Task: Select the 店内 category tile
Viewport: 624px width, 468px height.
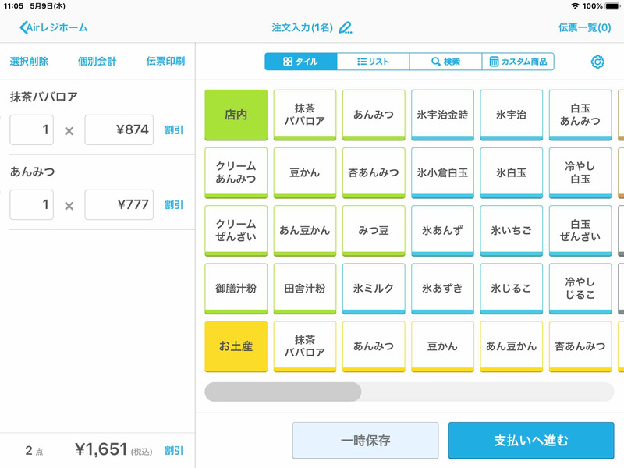Action: pos(236,114)
